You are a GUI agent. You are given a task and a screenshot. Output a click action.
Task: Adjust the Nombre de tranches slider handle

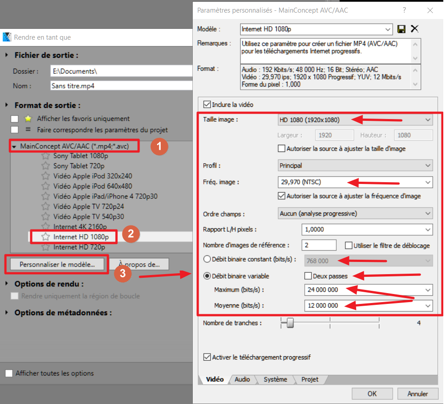290,323
